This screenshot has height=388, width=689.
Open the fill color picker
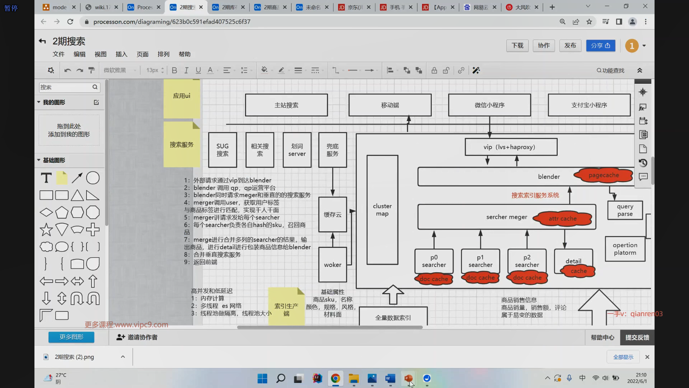coord(264,70)
